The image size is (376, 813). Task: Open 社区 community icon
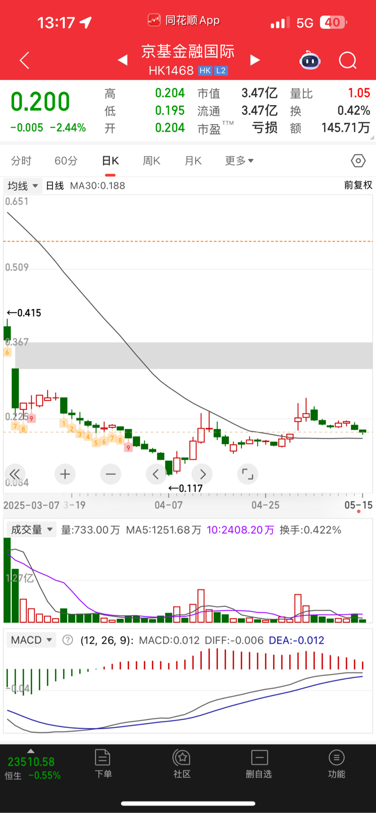pyautogui.click(x=182, y=764)
